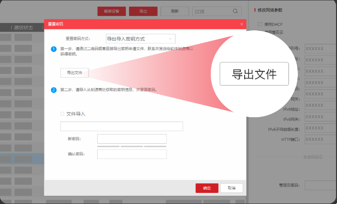Click the blue step 1 number badge

click(54, 49)
